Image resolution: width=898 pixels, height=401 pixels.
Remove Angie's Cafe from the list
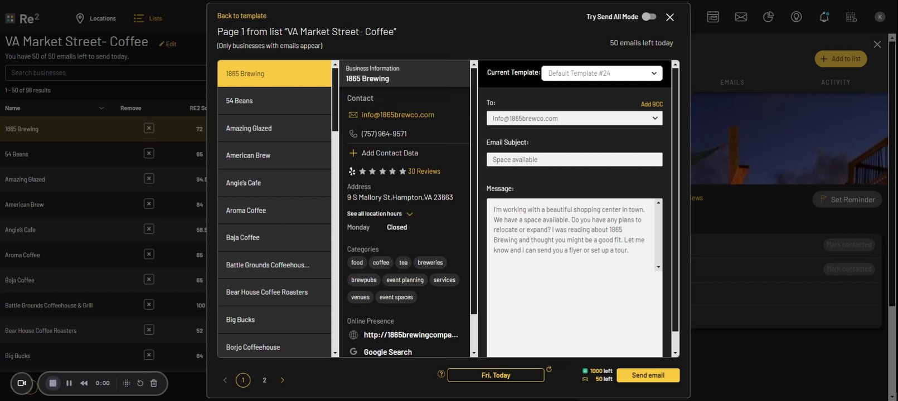[149, 229]
